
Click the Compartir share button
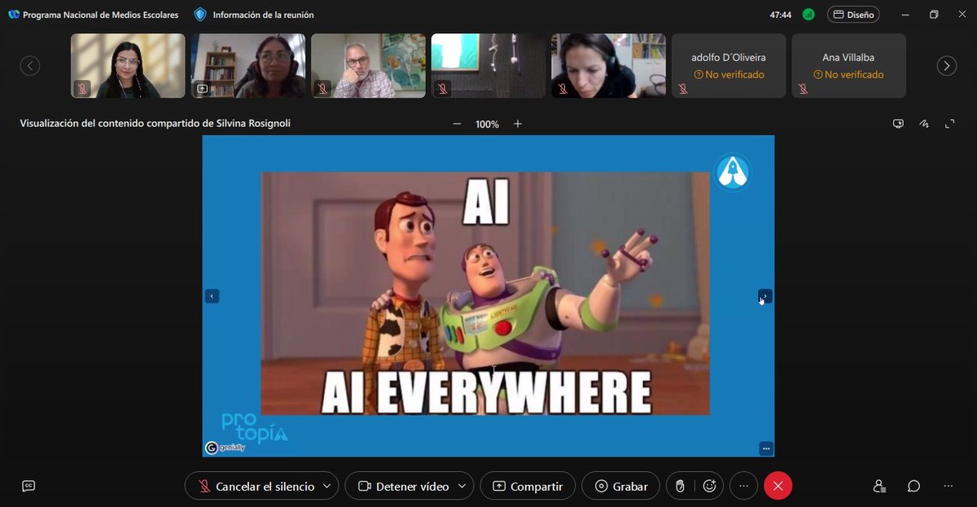pyautogui.click(x=528, y=486)
